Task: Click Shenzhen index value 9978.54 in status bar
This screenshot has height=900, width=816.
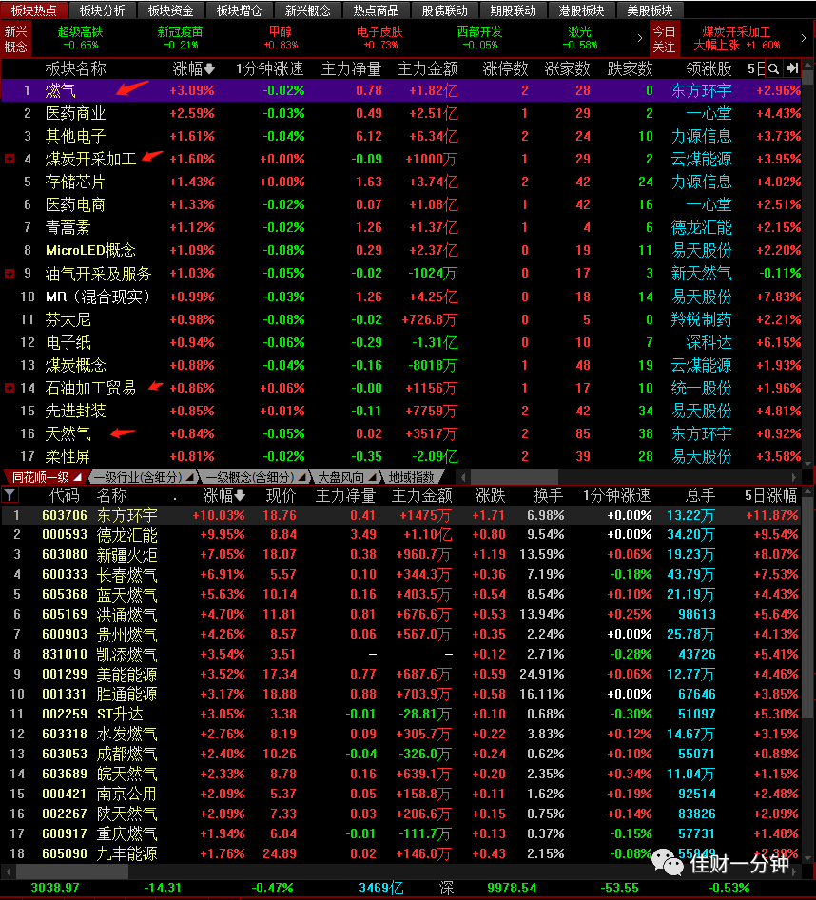Action: pyautogui.click(x=511, y=888)
